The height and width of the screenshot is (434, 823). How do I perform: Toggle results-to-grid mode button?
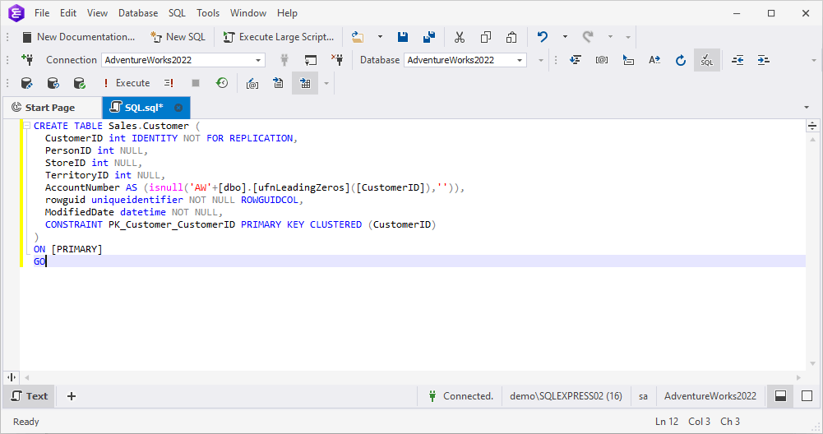[x=305, y=83]
